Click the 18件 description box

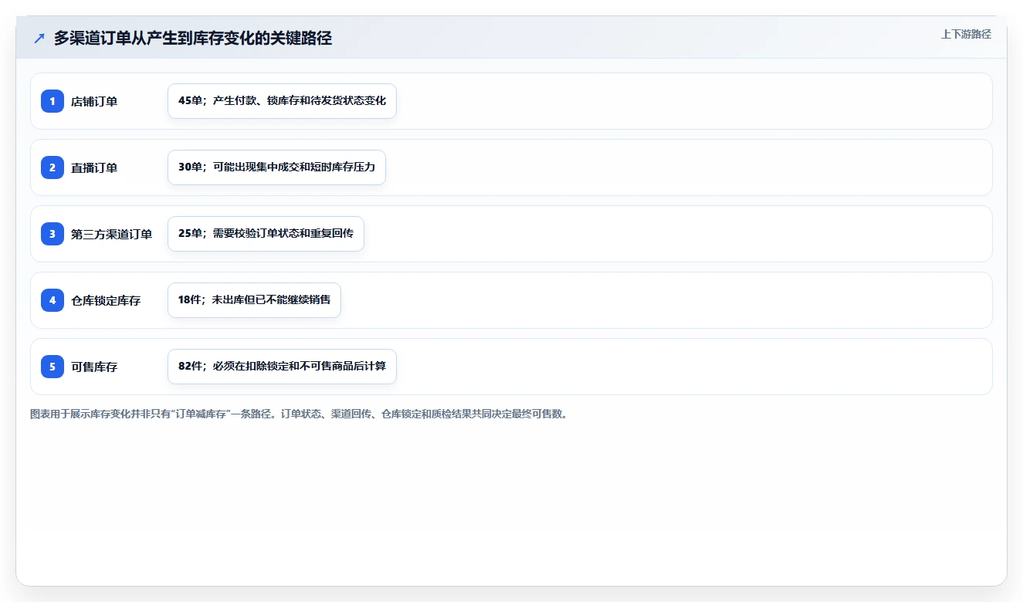pos(254,300)
